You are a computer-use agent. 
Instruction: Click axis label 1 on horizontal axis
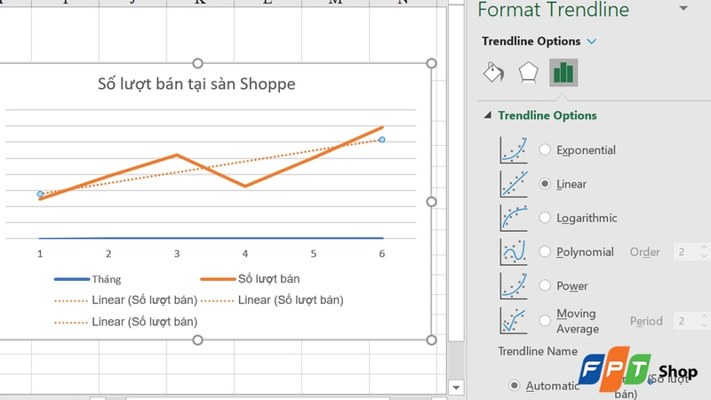[40, 253]
